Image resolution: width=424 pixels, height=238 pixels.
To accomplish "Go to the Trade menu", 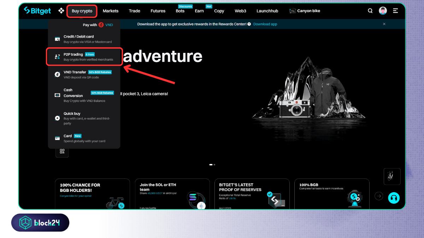I will pyautogui.click(x=135, y=11).
